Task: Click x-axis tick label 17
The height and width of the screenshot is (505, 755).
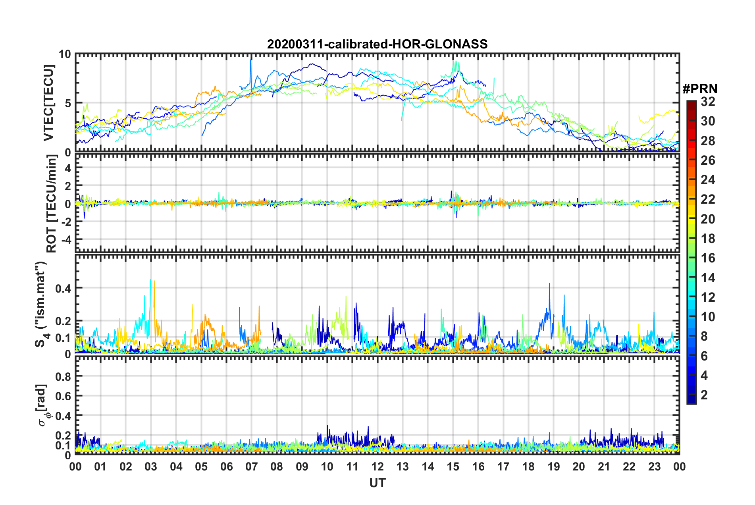Action: [x=503, y=466]
